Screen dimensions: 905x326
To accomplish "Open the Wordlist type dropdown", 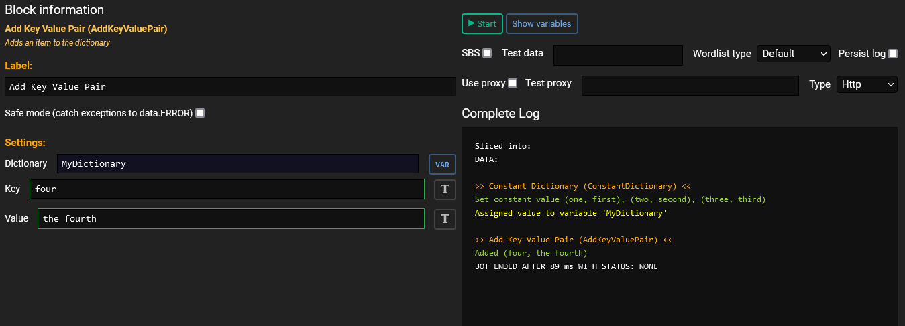I will pyautogui.click(x=794, y=54).
